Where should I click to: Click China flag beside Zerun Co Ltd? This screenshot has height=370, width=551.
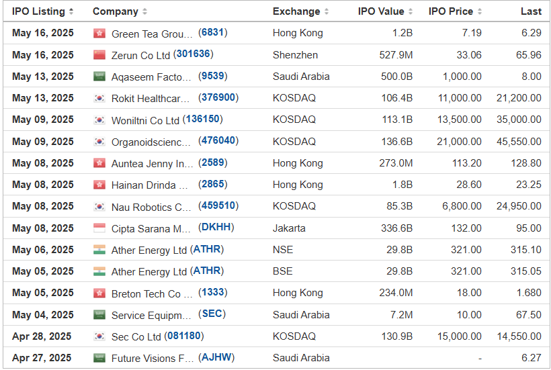(x=99, y=55)
